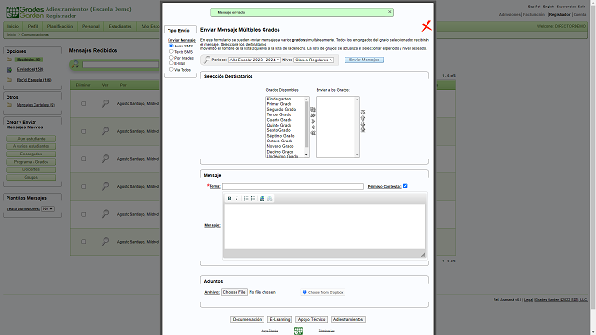
Task: Click the Encargados button in sidebar
Action: 31,154
